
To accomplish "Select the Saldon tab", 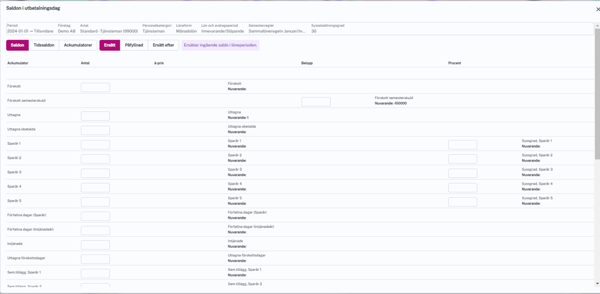I will tap(18, 45).
